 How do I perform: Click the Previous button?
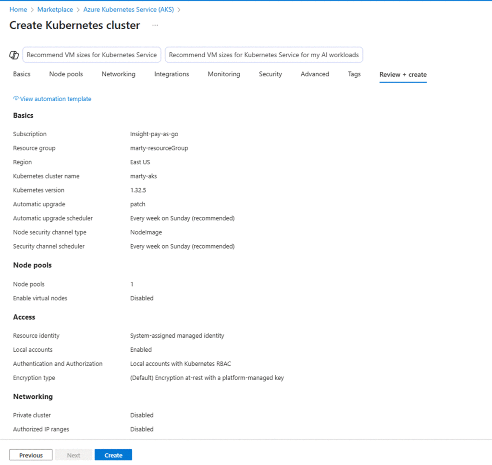[31, 455]
